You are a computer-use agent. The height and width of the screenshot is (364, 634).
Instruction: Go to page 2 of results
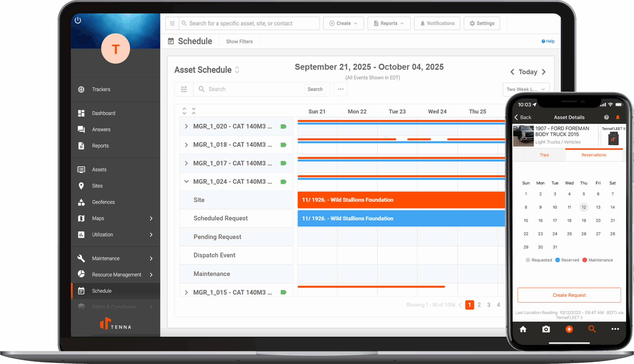click(x=479, y=305)
